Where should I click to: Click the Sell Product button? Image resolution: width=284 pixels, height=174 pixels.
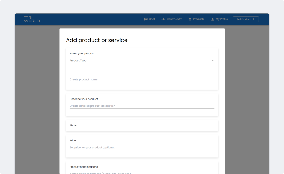tap(246, 19)
